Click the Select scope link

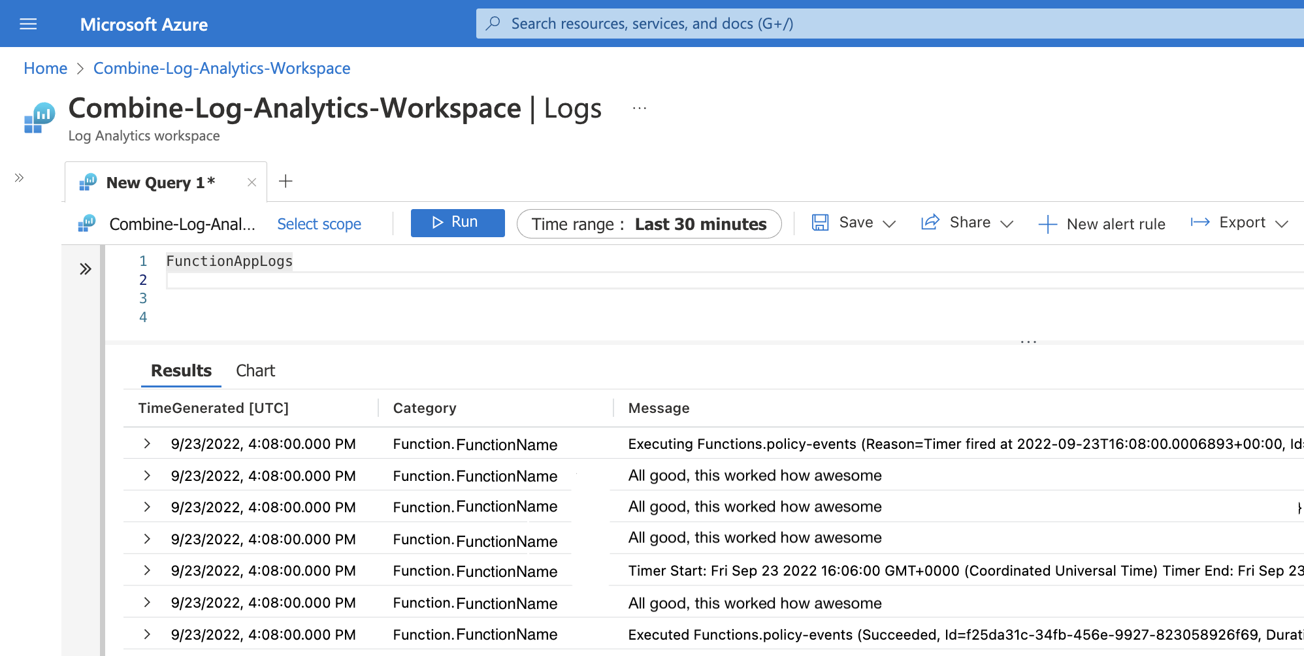(x=319, y=224)
